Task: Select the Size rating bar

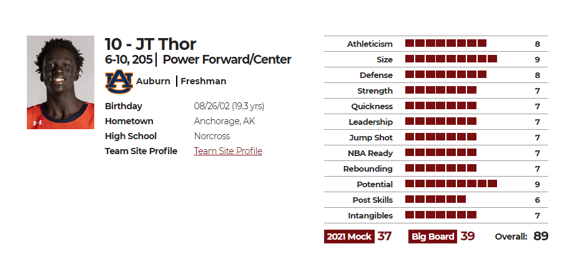Action: coord(451,59)
